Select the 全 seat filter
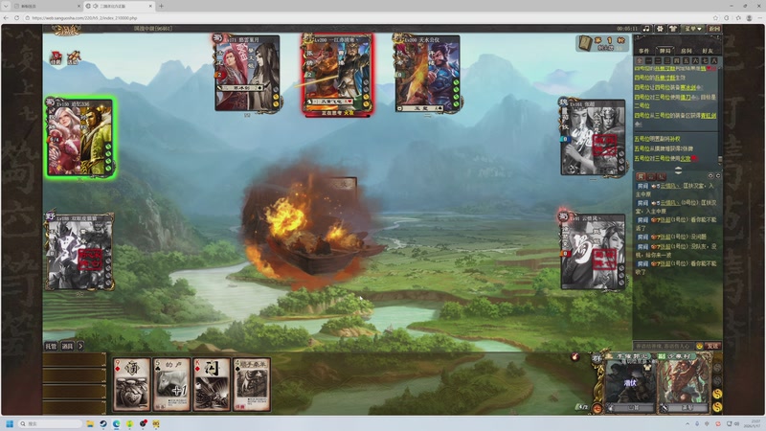 640,60
